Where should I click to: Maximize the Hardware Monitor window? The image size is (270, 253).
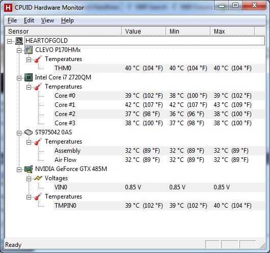point(235,6)
